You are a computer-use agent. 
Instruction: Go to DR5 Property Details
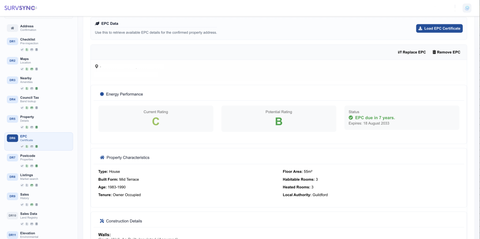(x=39, y=122)
